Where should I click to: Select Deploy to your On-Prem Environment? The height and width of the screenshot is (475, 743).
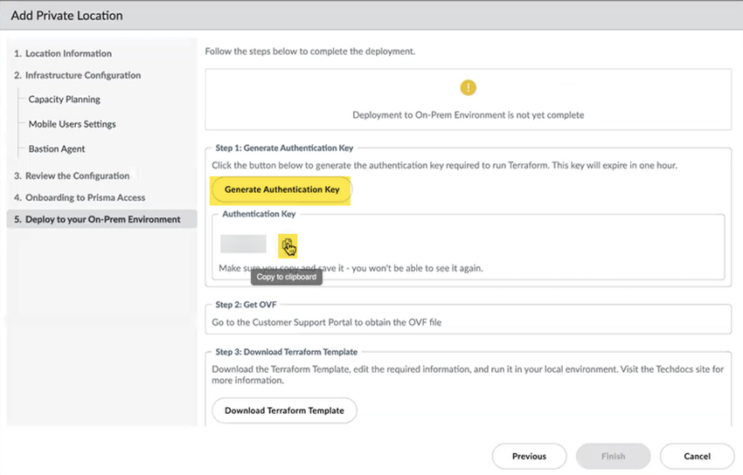coord(102,219)
